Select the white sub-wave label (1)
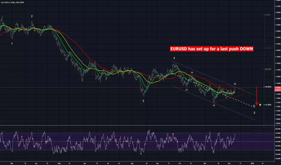This screenshot has width=281, height=165. click(187, 90)
